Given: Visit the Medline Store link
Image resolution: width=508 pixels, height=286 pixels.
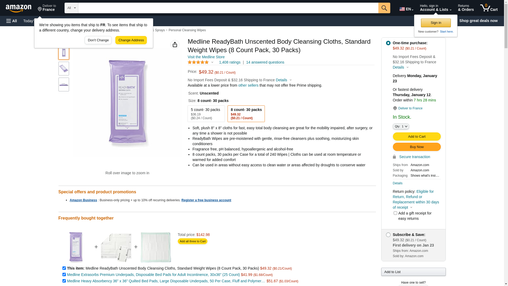Looking at the screenshot, I should [206, 57].
